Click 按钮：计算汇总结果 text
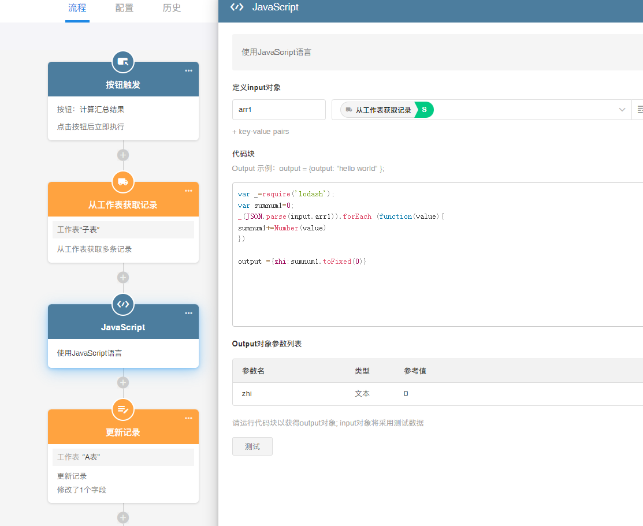Screen dimensions: 643x526 (91, 110)
